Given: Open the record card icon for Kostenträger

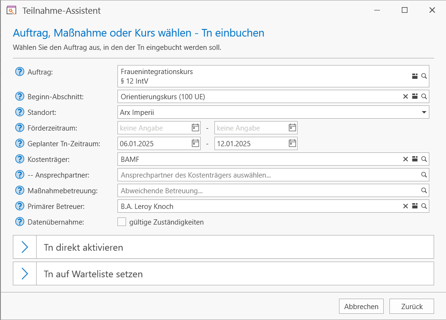Looking at the screenshot, I should 415,159.
